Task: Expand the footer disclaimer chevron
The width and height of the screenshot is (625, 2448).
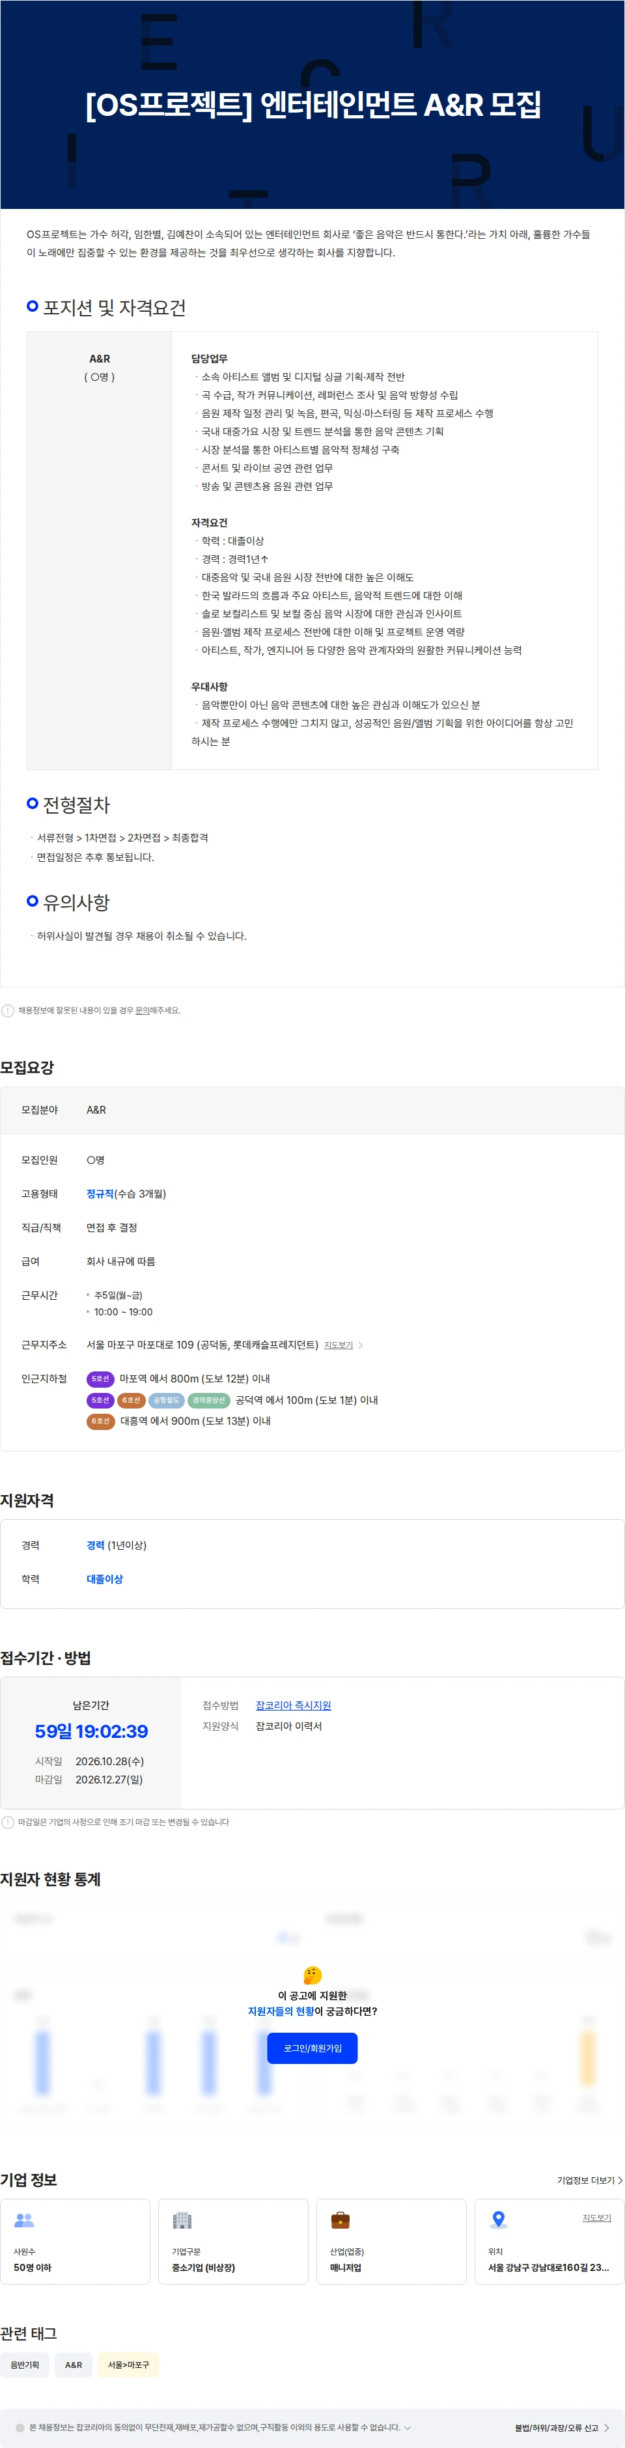Action: (x=408, y=2427)
